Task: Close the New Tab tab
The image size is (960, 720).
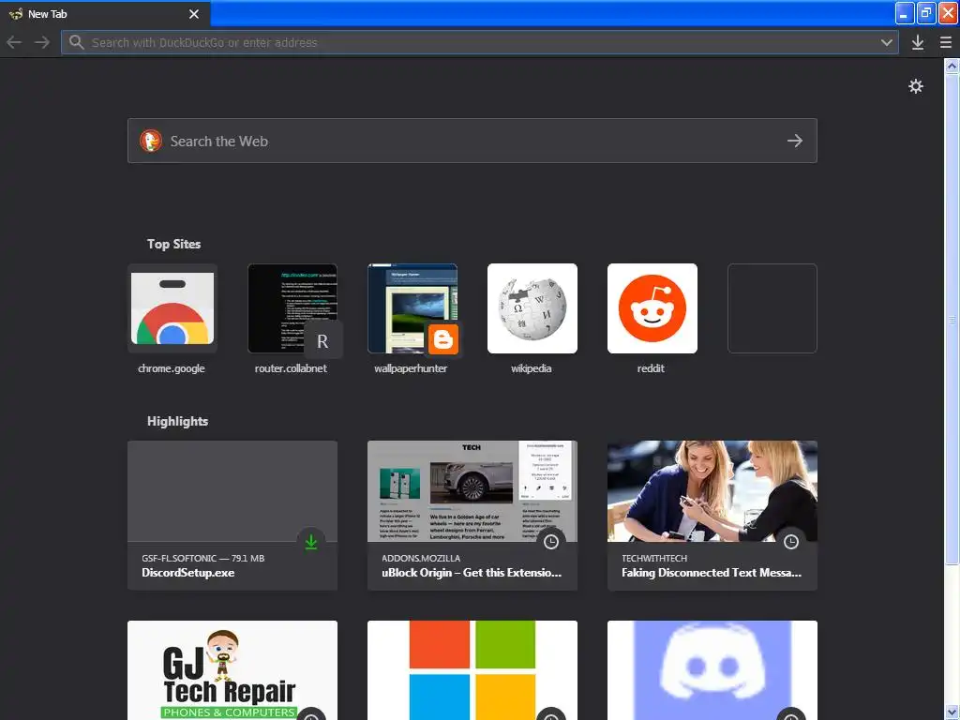Action: click(193, 13)
